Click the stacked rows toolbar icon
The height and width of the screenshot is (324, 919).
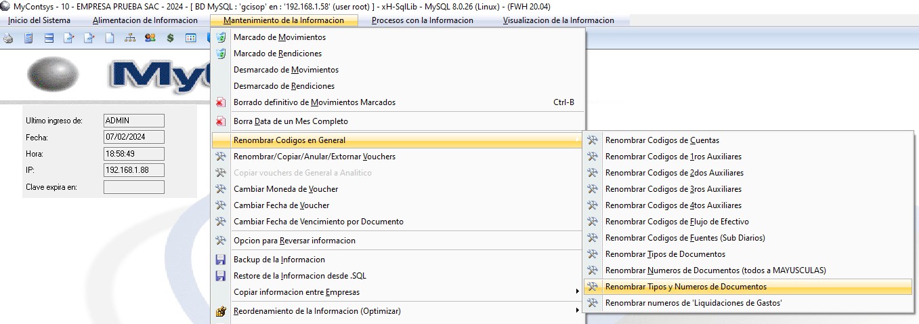[49, 38]
